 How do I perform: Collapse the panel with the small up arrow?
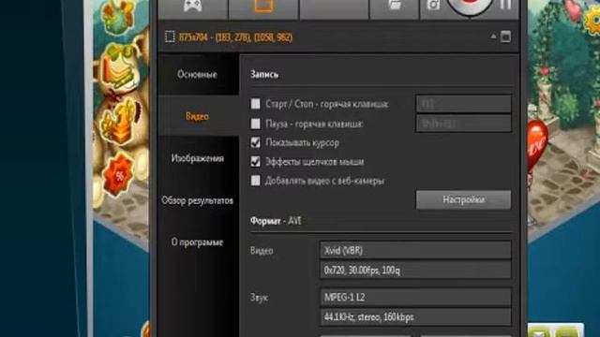pos(493,37)
